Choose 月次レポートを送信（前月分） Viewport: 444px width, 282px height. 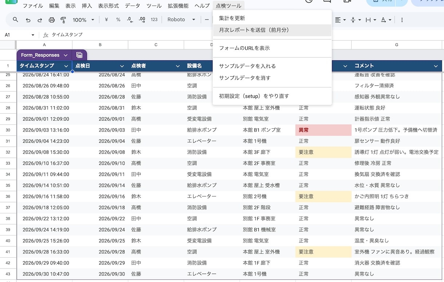[272, 30]
